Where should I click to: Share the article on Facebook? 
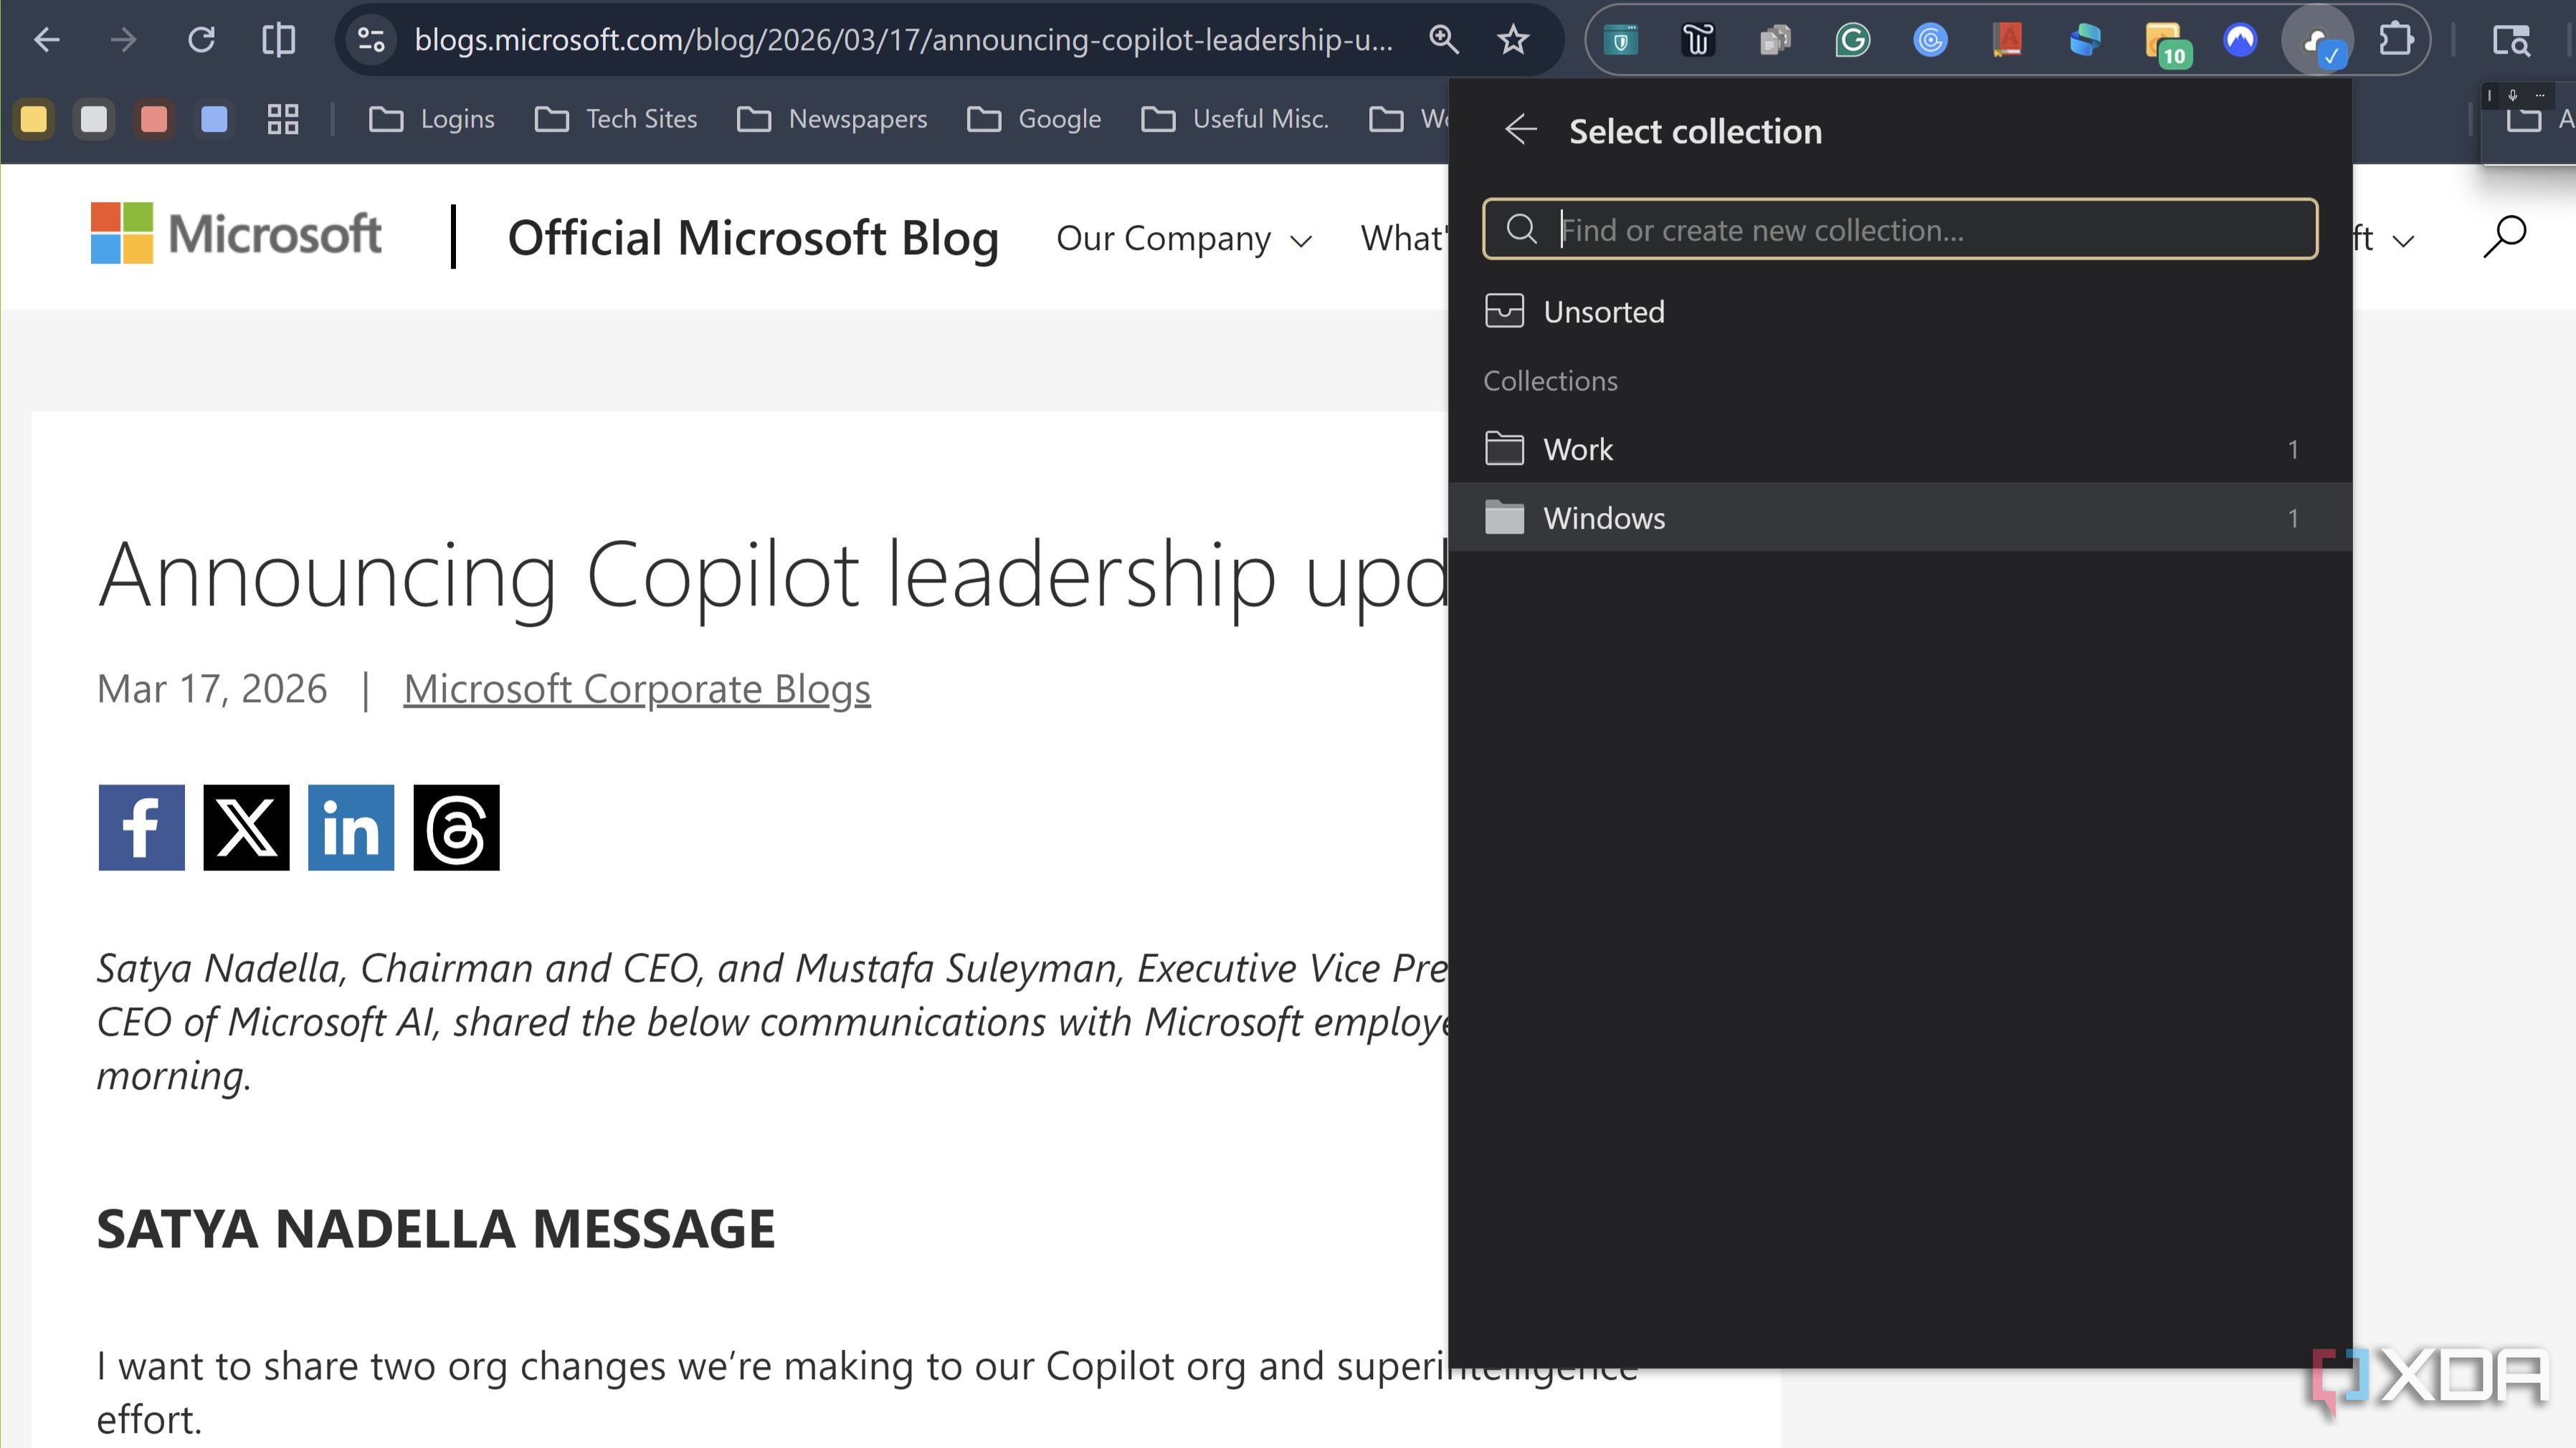point(141,828)
